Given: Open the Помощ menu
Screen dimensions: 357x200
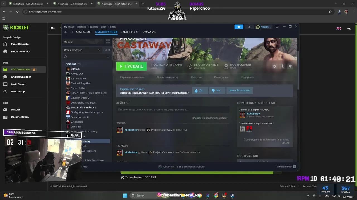Looking at the screenshot, I should click(x=112, y=27).
